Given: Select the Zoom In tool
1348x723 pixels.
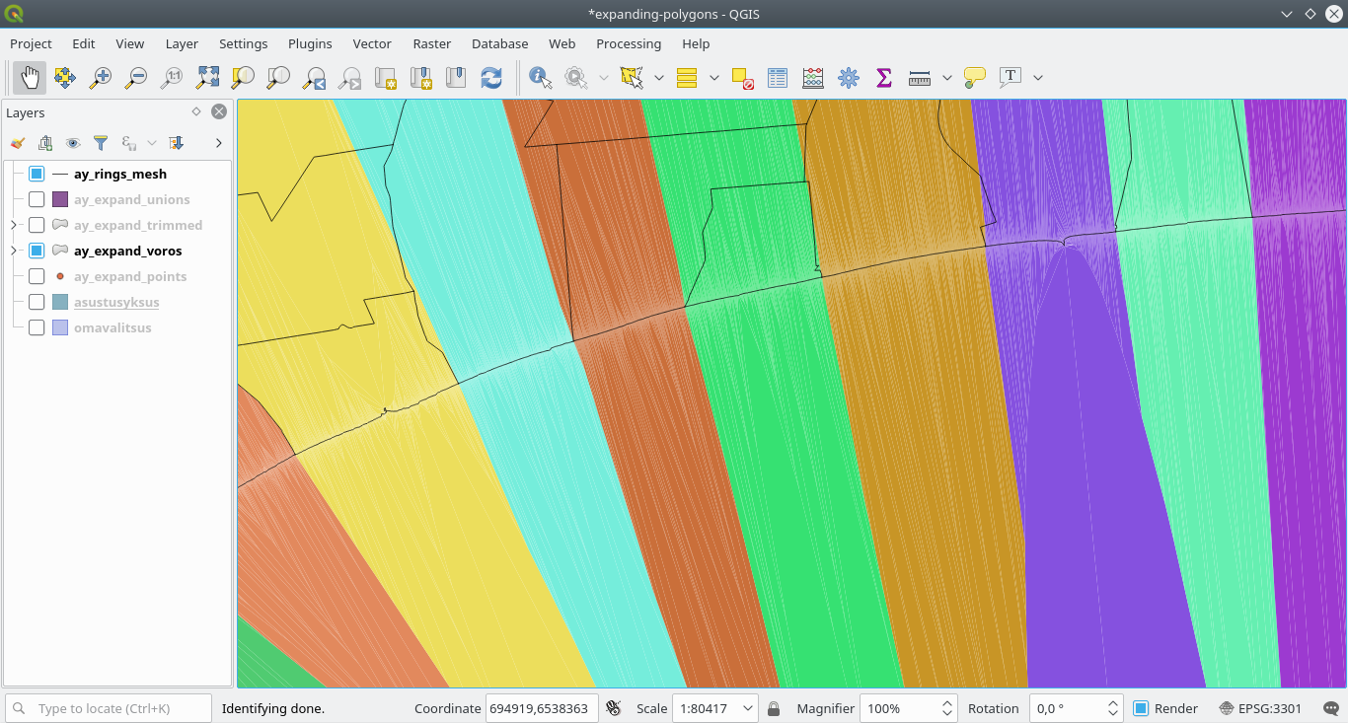Looking at the screenshot, I should tap(101, 77).
